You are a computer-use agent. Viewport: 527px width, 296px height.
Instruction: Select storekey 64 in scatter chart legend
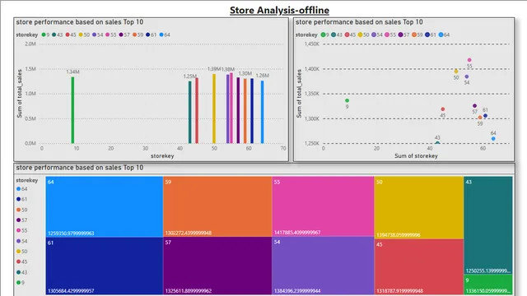tap(444, 35)
